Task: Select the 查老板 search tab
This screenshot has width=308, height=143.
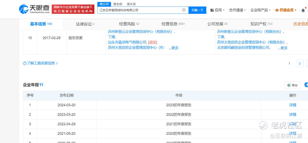Action: [118, 4]
